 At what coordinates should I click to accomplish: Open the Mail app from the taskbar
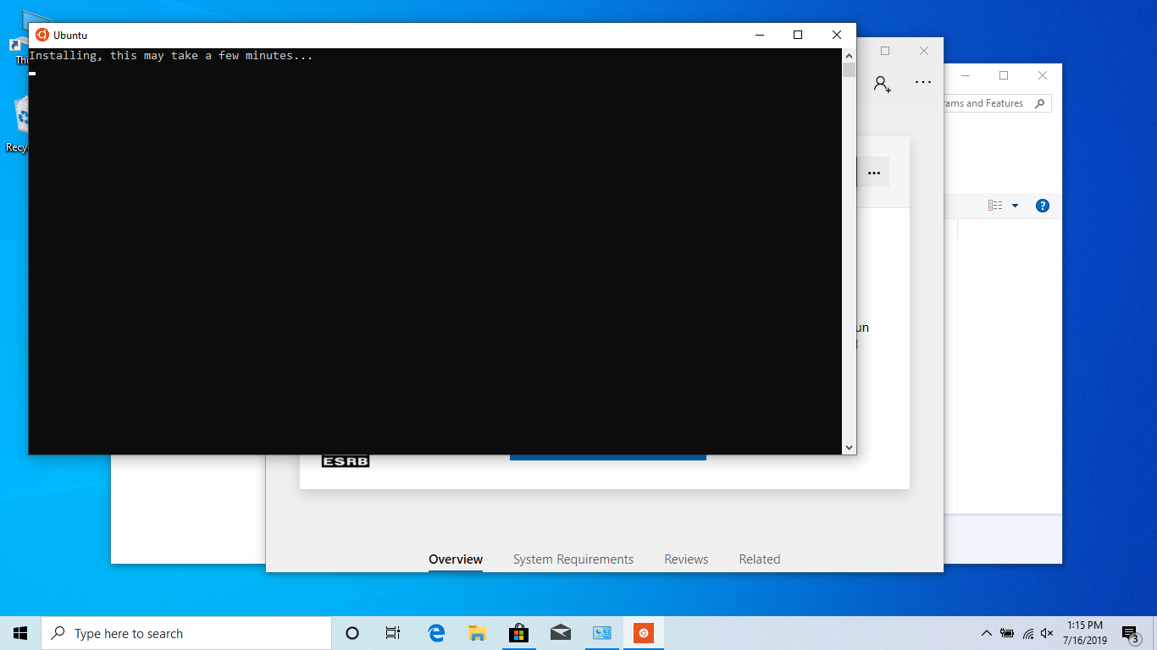(560, 633)
